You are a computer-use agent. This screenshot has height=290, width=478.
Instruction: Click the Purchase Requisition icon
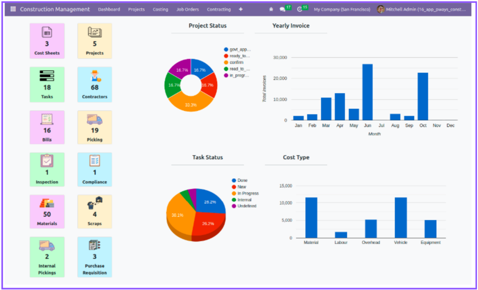point(95,245)
